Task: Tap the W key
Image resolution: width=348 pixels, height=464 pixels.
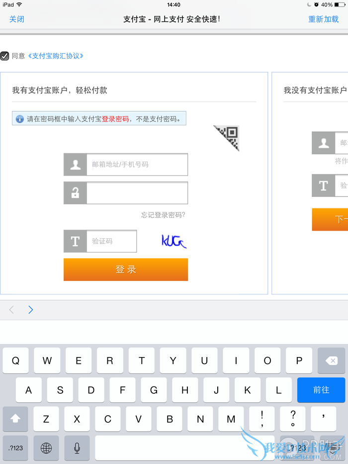Action: tap(47, 361)
